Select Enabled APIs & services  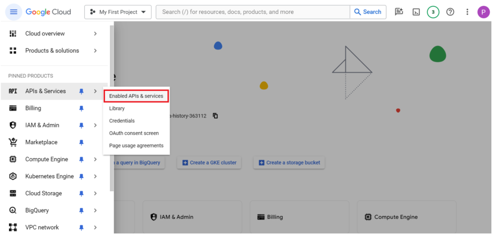click(136, 96)
